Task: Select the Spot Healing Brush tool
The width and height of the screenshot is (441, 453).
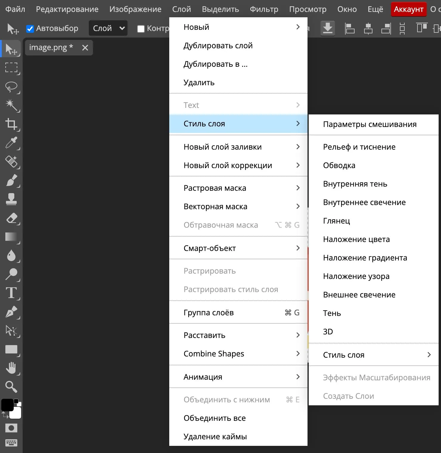Action: point(11,162)
